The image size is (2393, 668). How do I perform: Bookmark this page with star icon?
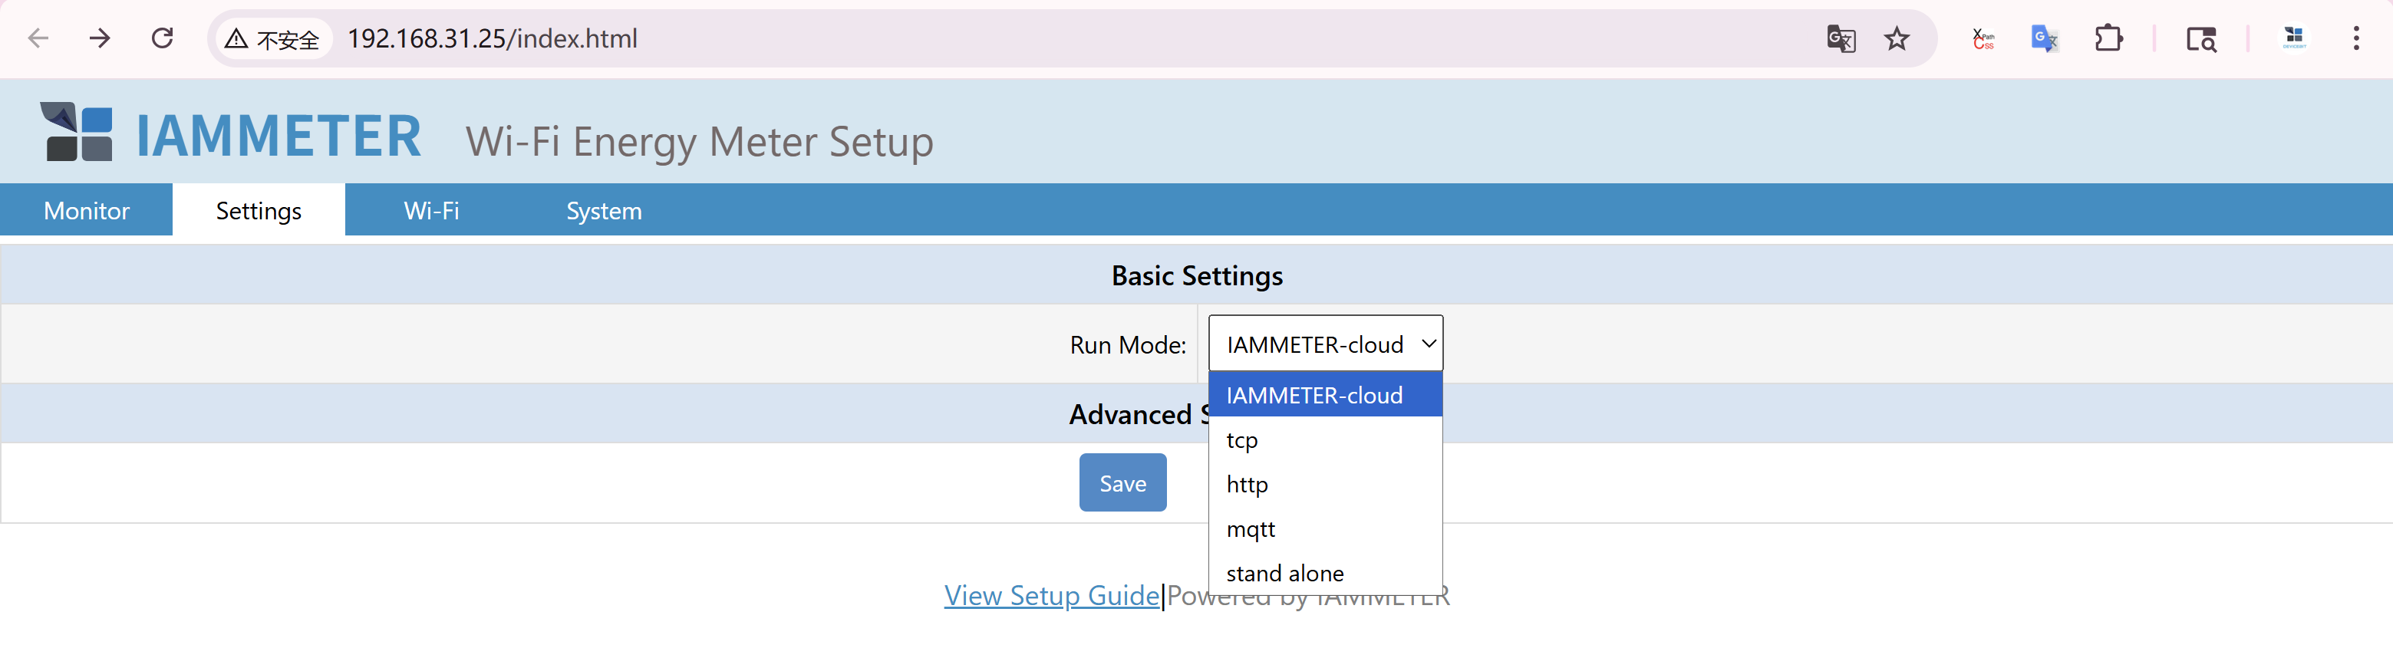1896,39
